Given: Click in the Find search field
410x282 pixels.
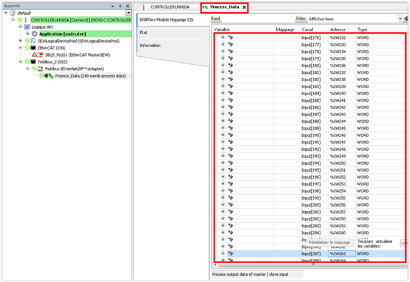Looking at the screenshot, I should (x=256, y=19).
